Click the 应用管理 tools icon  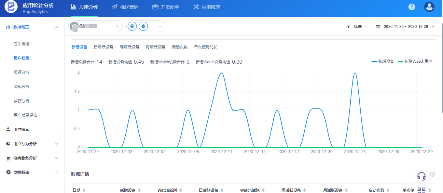click(196, 7)
